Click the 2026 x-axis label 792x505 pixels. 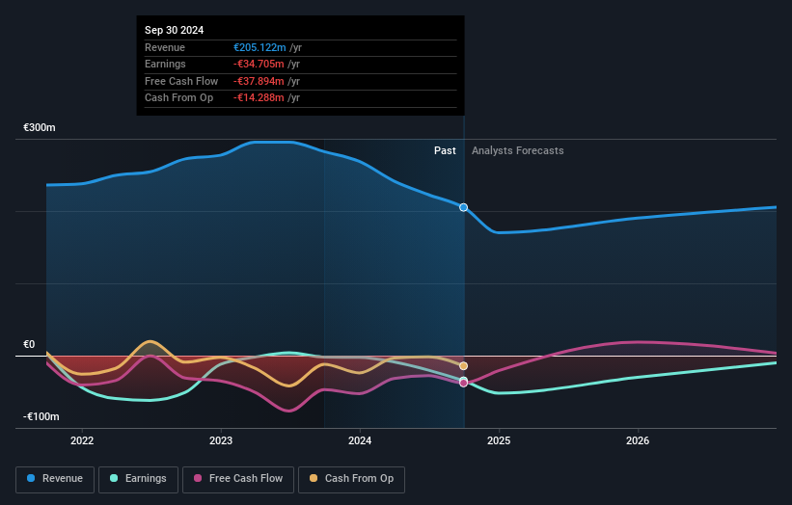[638, 440]
